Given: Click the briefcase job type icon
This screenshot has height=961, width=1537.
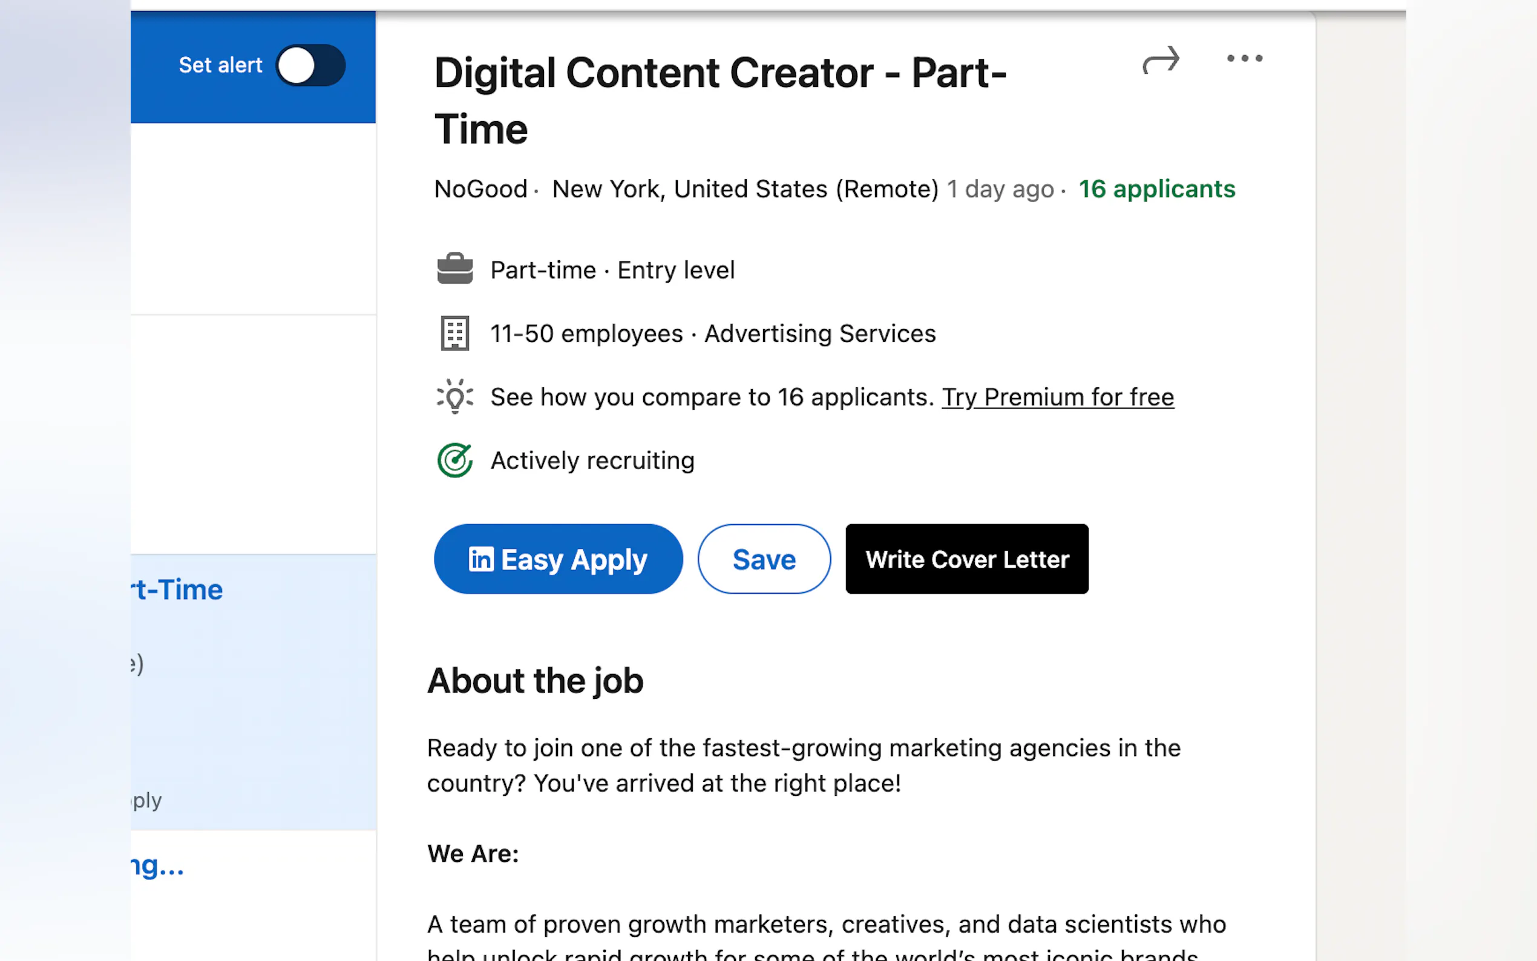Looking at the screenshot, I should click(455, 269).
